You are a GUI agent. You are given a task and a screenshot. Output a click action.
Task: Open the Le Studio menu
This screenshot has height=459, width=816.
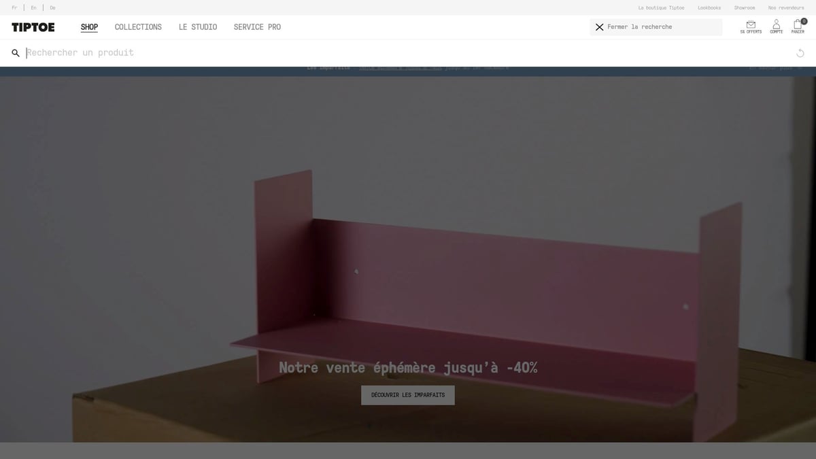pos(198,27)
